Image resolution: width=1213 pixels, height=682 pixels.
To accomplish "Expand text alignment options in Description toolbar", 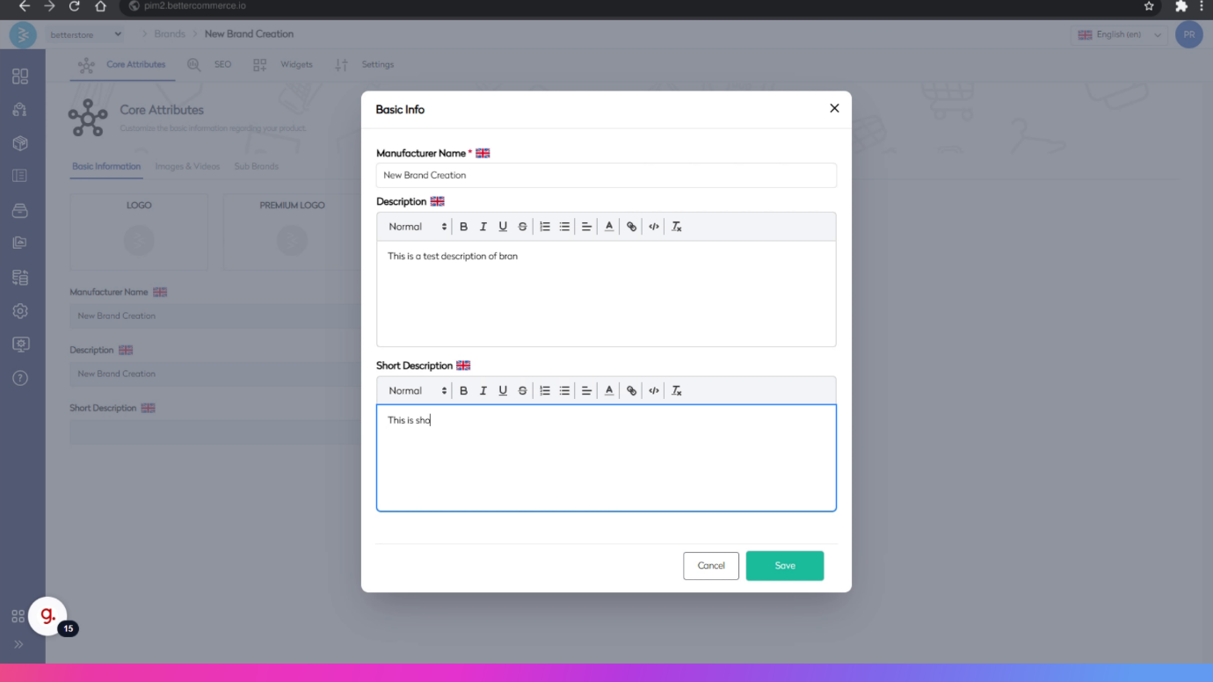I will coord(586,227).
